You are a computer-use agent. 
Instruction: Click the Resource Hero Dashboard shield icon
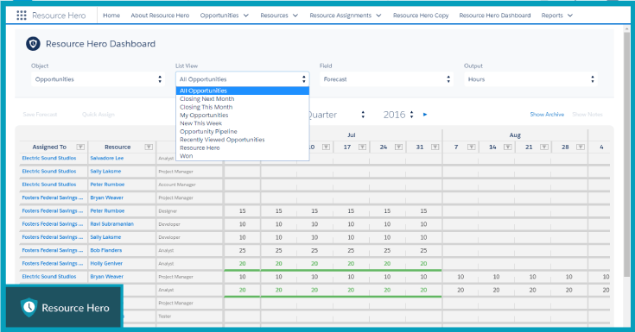(33, 44)
